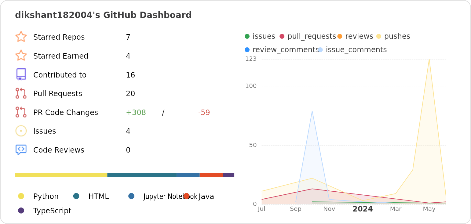Click the Starred Repos label

[x=59, y=37]
